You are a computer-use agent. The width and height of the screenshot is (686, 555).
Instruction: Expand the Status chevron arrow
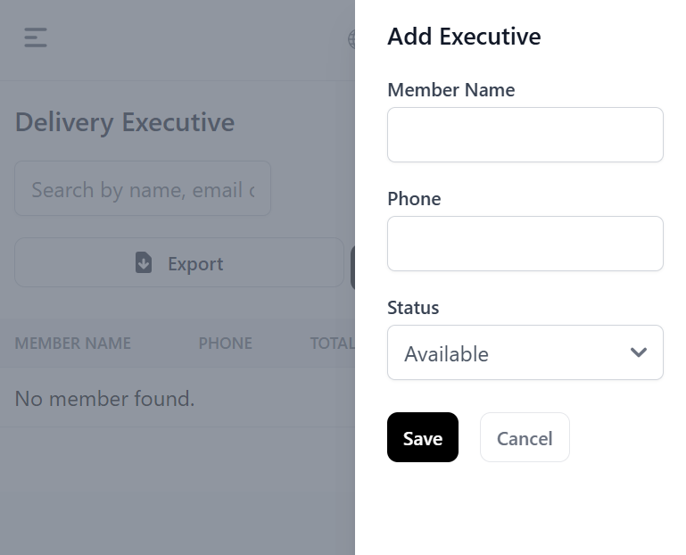[639, 352]
